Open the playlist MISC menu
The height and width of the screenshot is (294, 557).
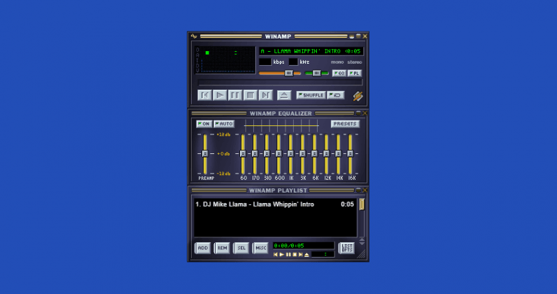(x=260, y=248)
